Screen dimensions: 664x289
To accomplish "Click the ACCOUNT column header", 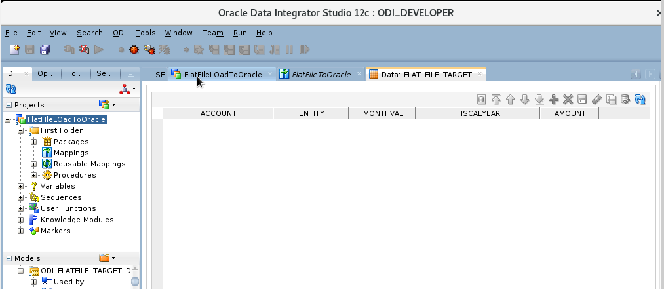I will tap(218, 113).
